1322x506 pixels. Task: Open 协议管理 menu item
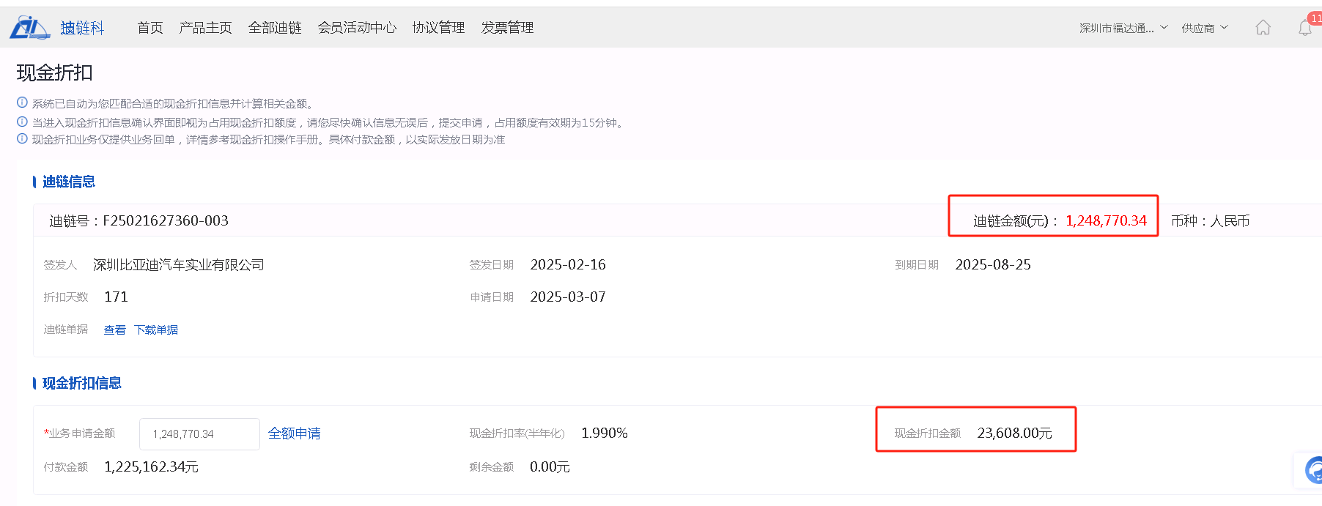coord(438,28)
